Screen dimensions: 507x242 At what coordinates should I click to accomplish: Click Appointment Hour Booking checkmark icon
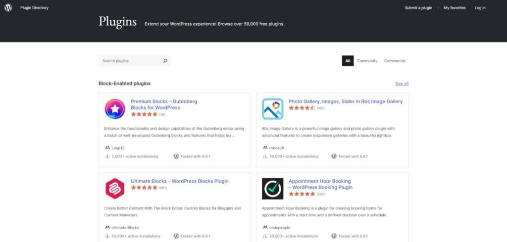[x=273, y=189]
